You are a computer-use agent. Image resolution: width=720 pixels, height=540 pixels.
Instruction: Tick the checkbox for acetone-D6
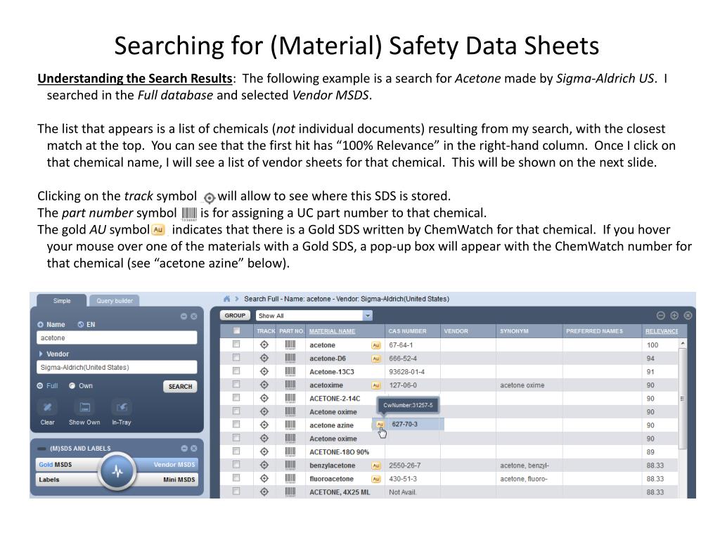(236, 357)
